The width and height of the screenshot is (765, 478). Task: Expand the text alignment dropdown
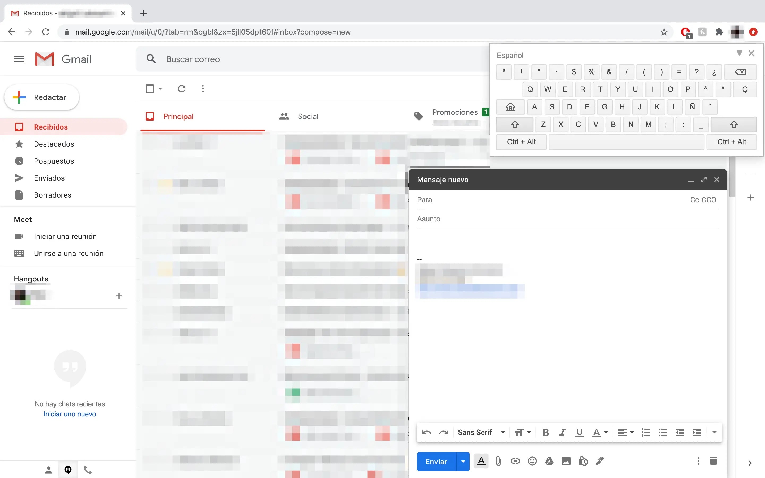[626, 432]
